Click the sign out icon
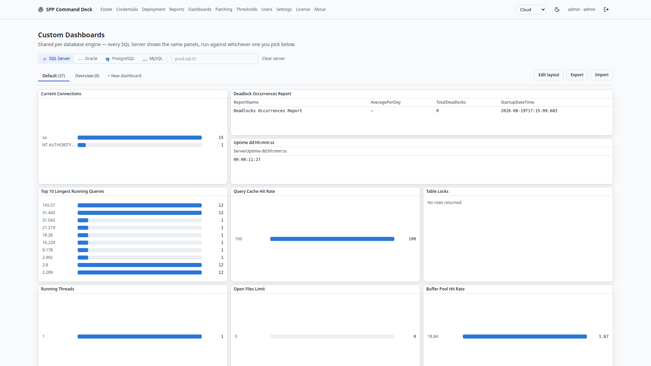 [606, 9]
